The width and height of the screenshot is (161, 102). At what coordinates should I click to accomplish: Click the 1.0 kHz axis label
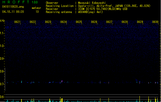click(2, 46)
